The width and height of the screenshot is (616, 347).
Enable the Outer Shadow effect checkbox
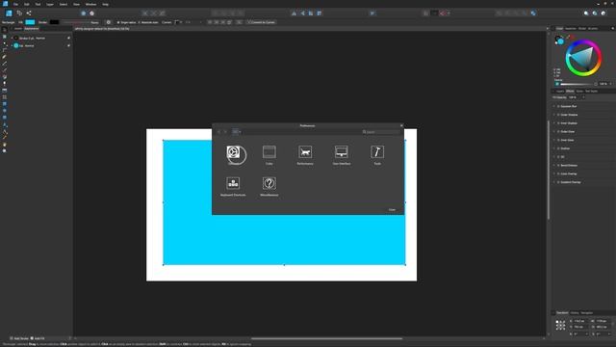coord(558,115)
